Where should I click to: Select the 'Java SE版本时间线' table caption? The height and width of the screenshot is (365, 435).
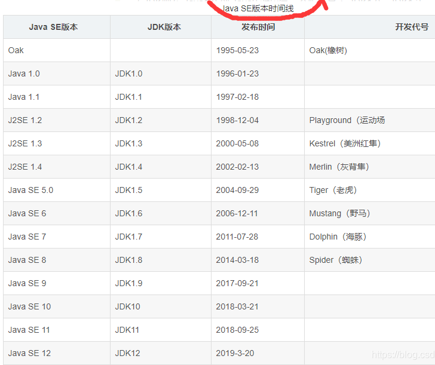coord(258,8)
